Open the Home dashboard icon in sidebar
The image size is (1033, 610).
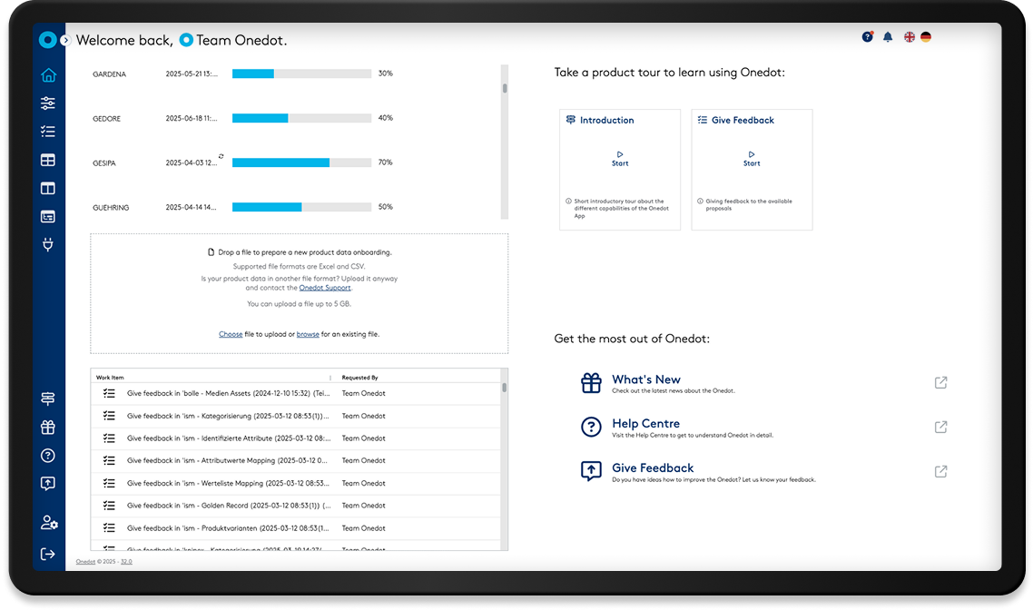(48, 75)
